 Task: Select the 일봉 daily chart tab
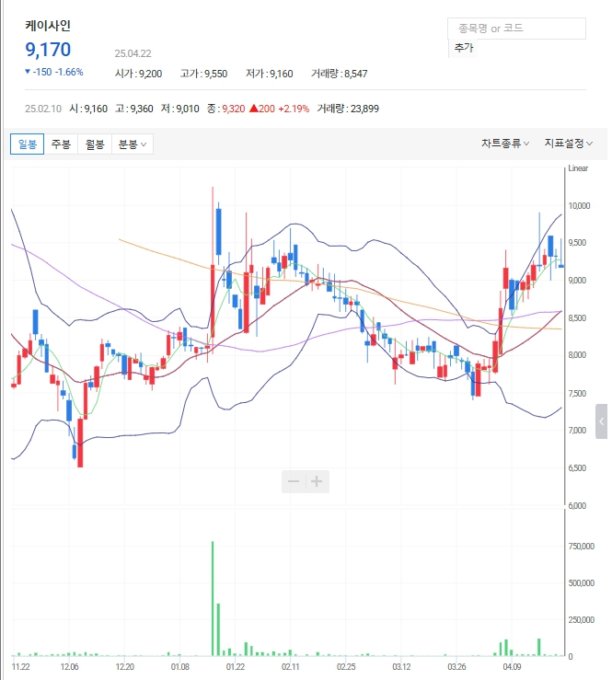27,144
